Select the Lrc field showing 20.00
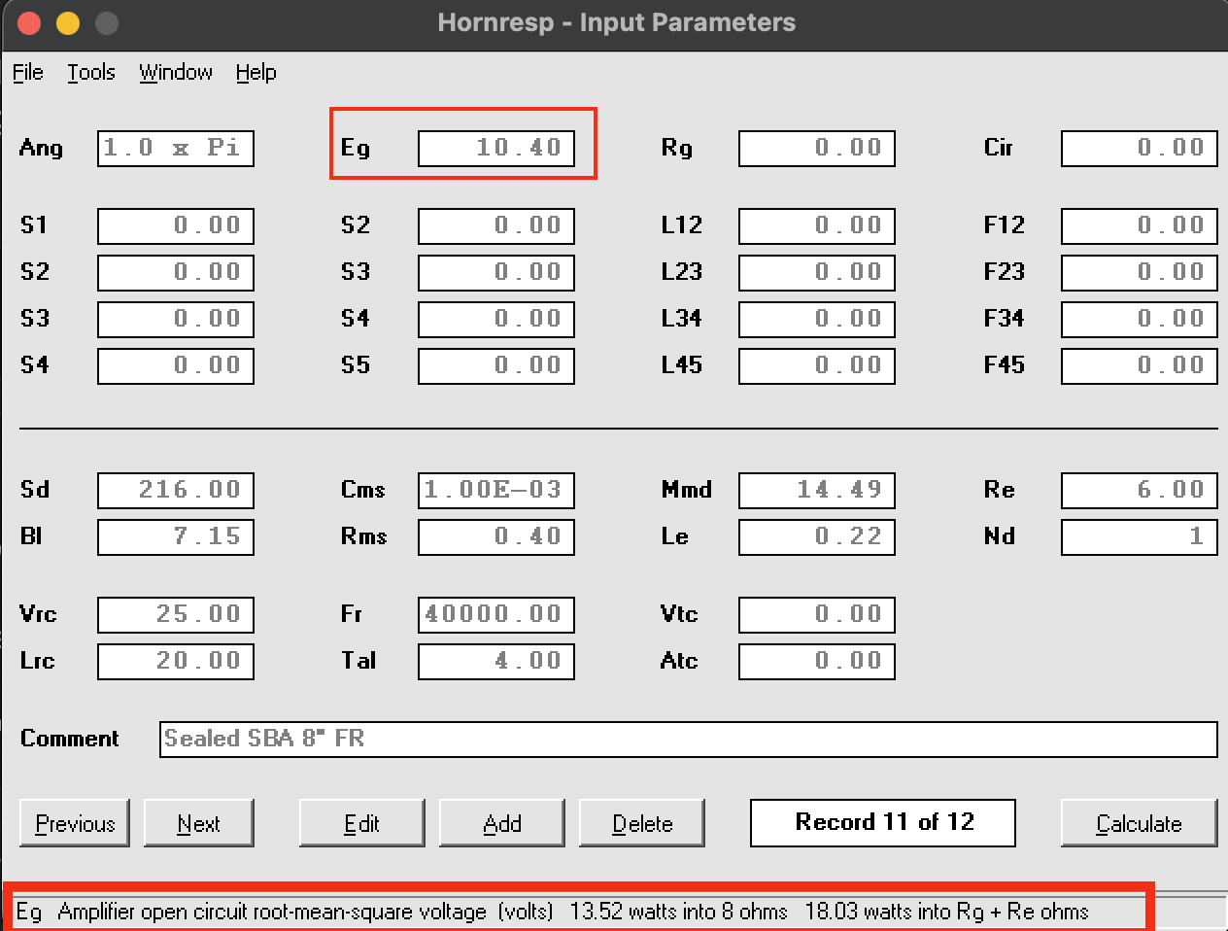The height and width of the screenshot is (931, 1228). point(176,662)
